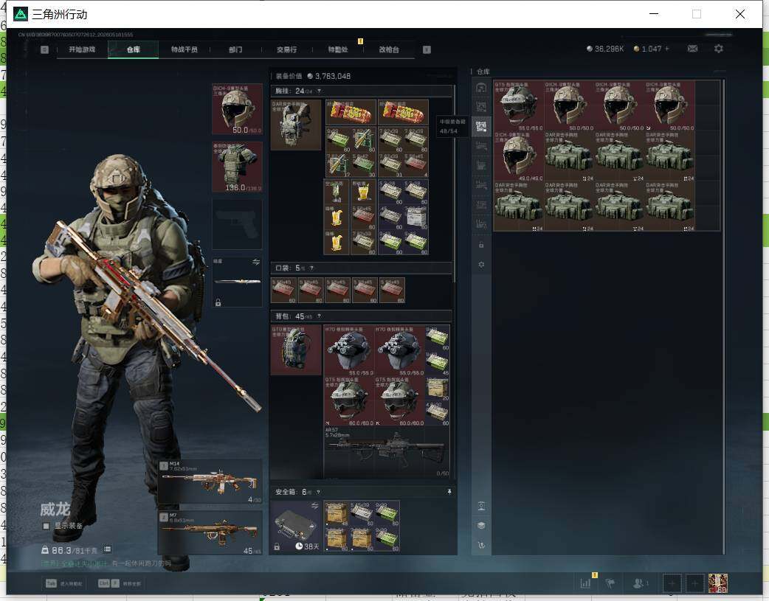Click the sort arrow icon at sidebar bottom
Viewport: 769px width, 601px height.
pos(481,545)
